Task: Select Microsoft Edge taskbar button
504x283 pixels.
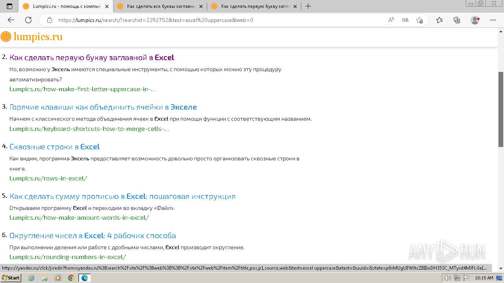Action: (84, 278)
